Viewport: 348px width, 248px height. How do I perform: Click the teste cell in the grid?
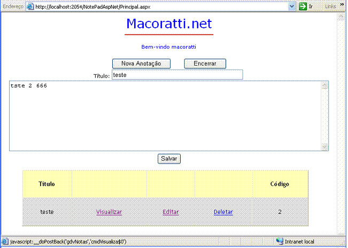47,212
